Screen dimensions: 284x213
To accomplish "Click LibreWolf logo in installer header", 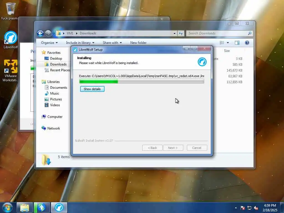I will click(x=202, y=62).
